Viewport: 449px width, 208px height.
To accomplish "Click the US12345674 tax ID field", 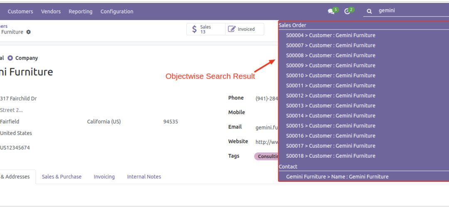I will point(15,148).
